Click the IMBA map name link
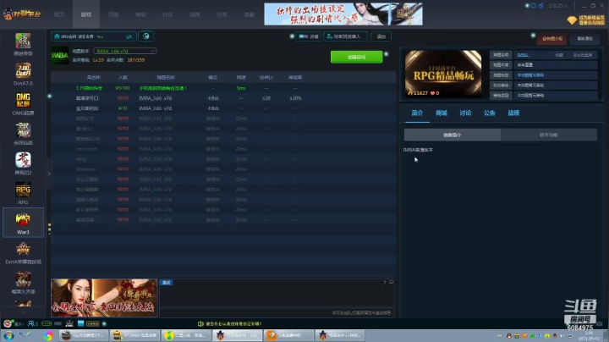The width and height of the screenshot is (609, 342). [523, 55]
